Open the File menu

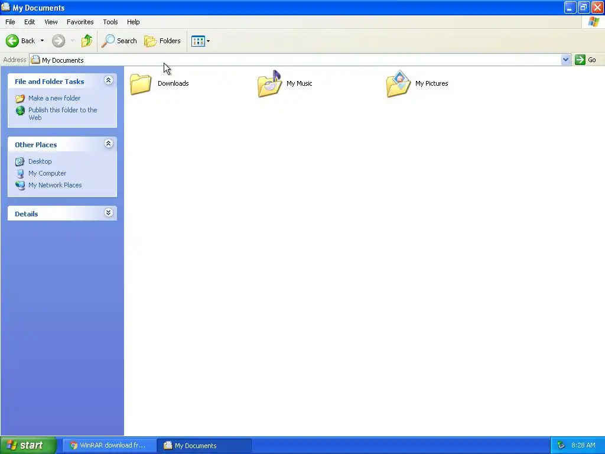(x=10, y=22)
